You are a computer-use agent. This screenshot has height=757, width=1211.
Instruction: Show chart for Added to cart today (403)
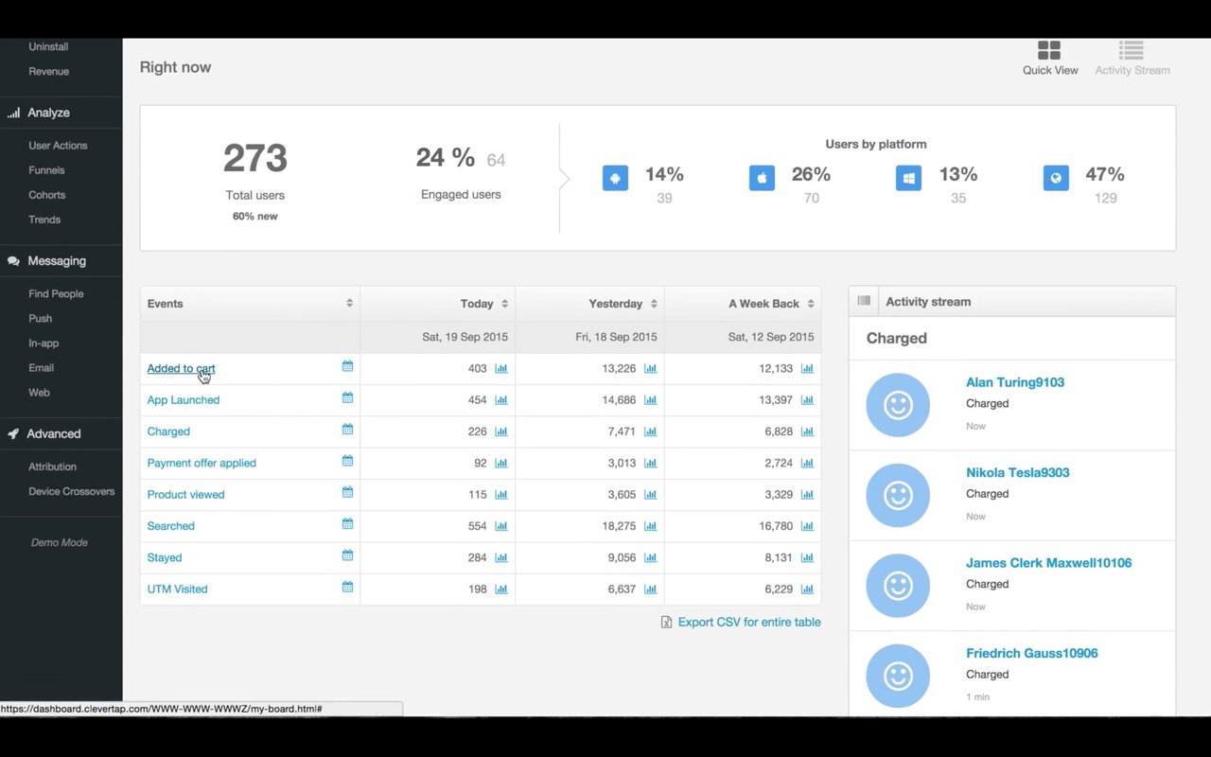(501, 369)
